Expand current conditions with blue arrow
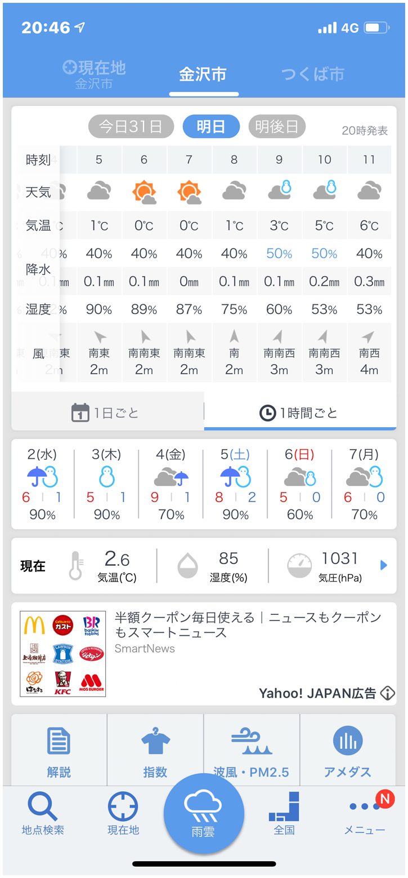The height and width of the screenshot is (878, 408). coord(384,565)
